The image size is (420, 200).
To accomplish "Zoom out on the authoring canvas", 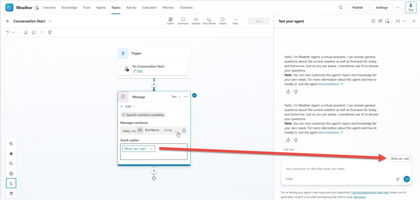I will [11, 164].
